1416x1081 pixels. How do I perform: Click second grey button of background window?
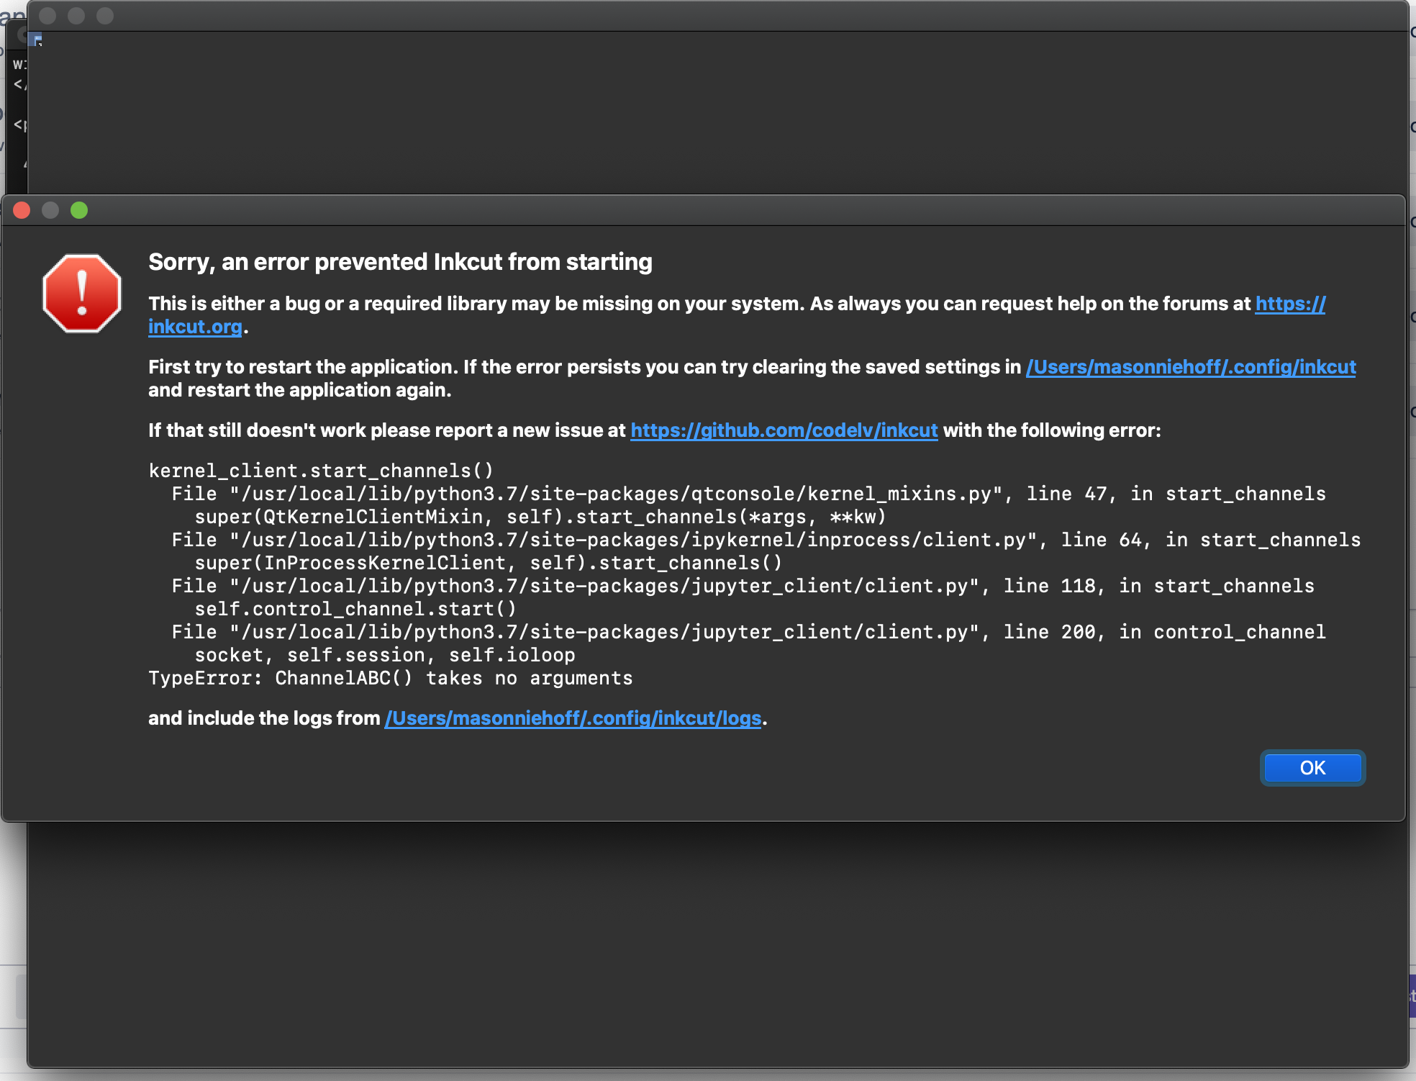pos(76,15)
